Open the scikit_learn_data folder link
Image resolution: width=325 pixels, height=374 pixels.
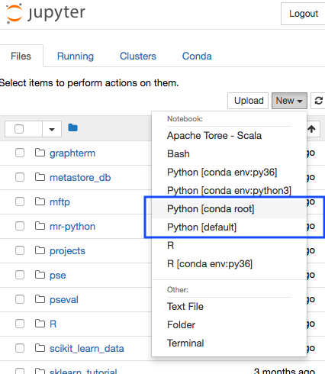87,349
